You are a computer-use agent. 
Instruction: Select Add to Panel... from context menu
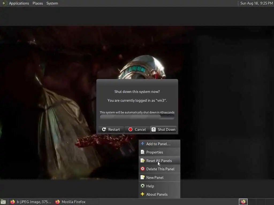coord(159,144)
